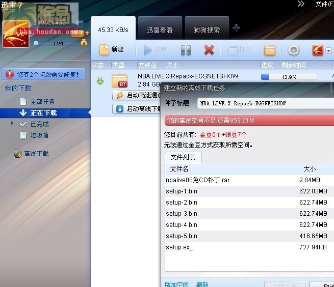Select nbalive08免CD补丁.rar row
This screenshot has height=287, width=334.
249,180
